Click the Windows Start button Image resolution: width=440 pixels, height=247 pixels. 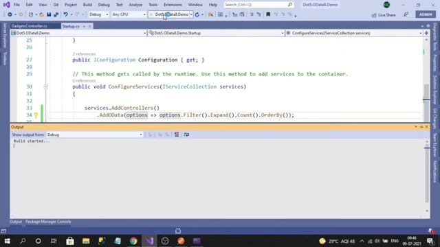point(8,241)
